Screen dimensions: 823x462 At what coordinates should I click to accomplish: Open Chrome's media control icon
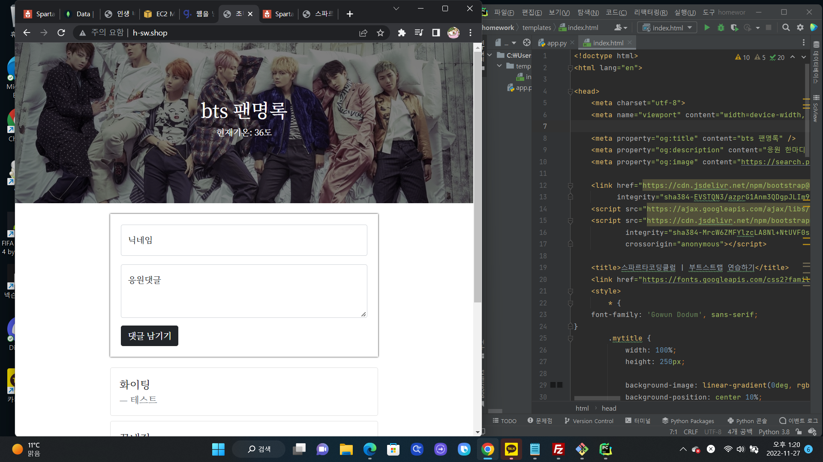(419, 33)
